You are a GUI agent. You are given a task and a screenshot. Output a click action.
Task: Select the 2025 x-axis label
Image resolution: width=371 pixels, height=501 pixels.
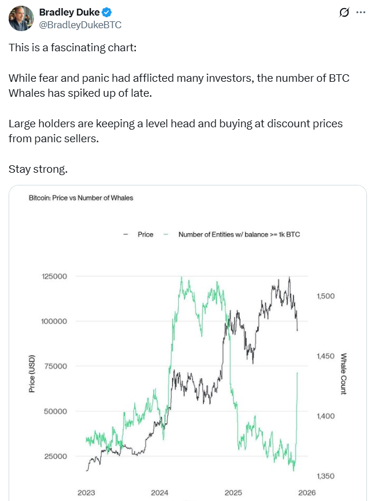233,493
